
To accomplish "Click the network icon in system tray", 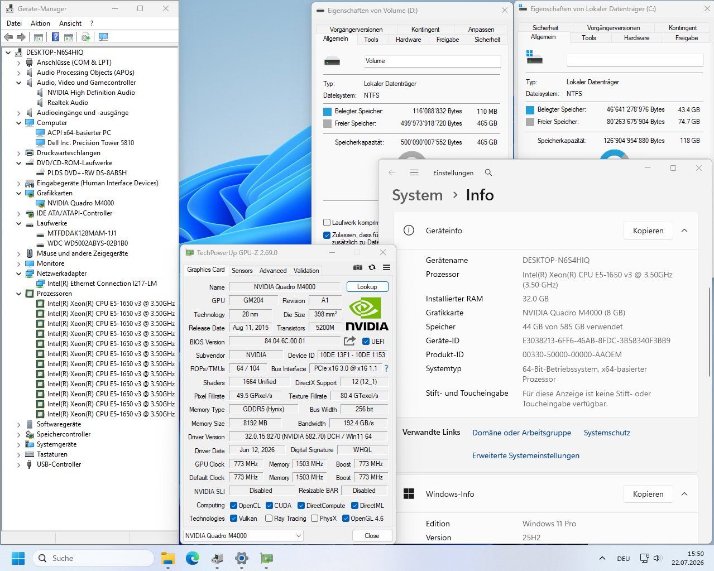I will pyautogui.click(x=644, y=558).
